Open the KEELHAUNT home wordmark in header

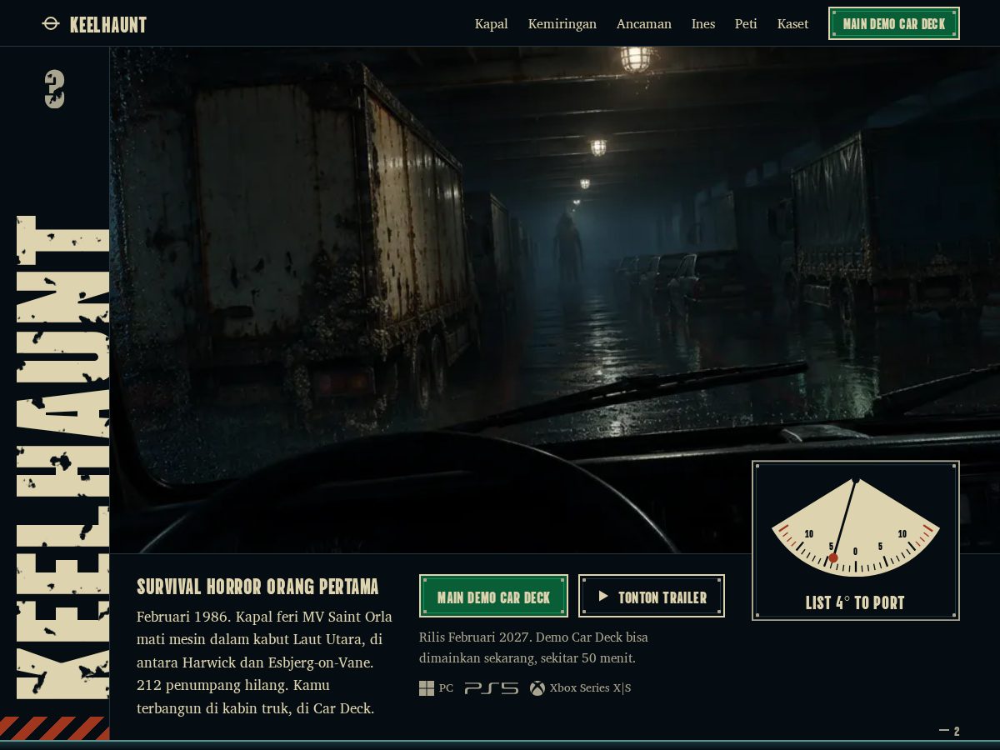(108, 25)
